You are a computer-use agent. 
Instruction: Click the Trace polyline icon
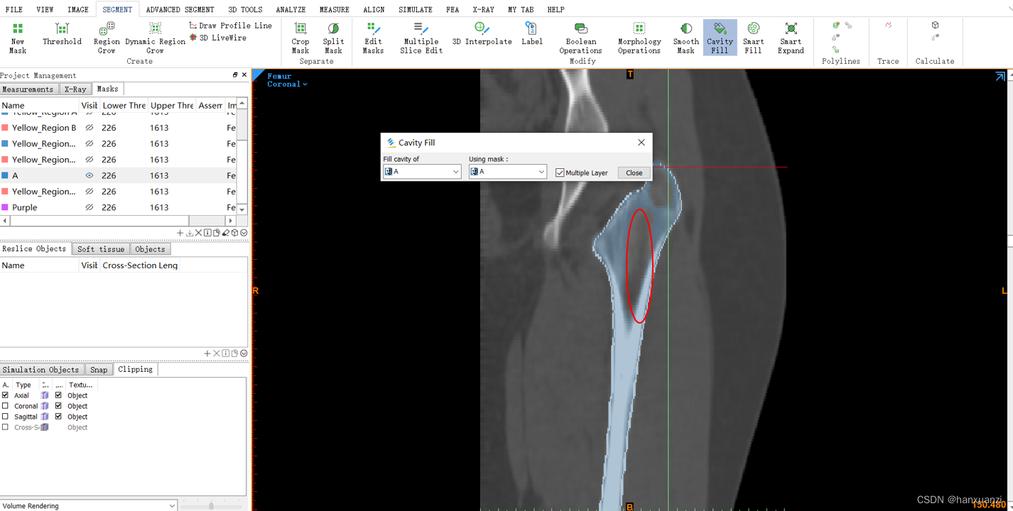[888, 25]
